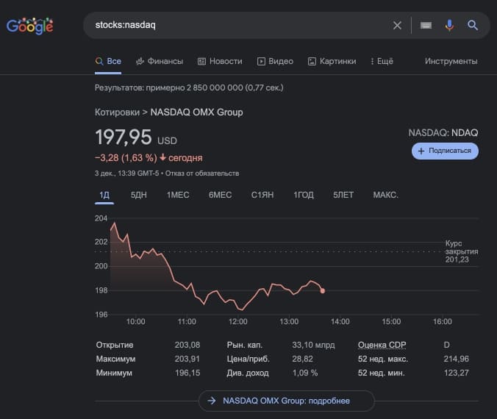
Task: Click the Оценка CDP label
Action: point(382,345)
